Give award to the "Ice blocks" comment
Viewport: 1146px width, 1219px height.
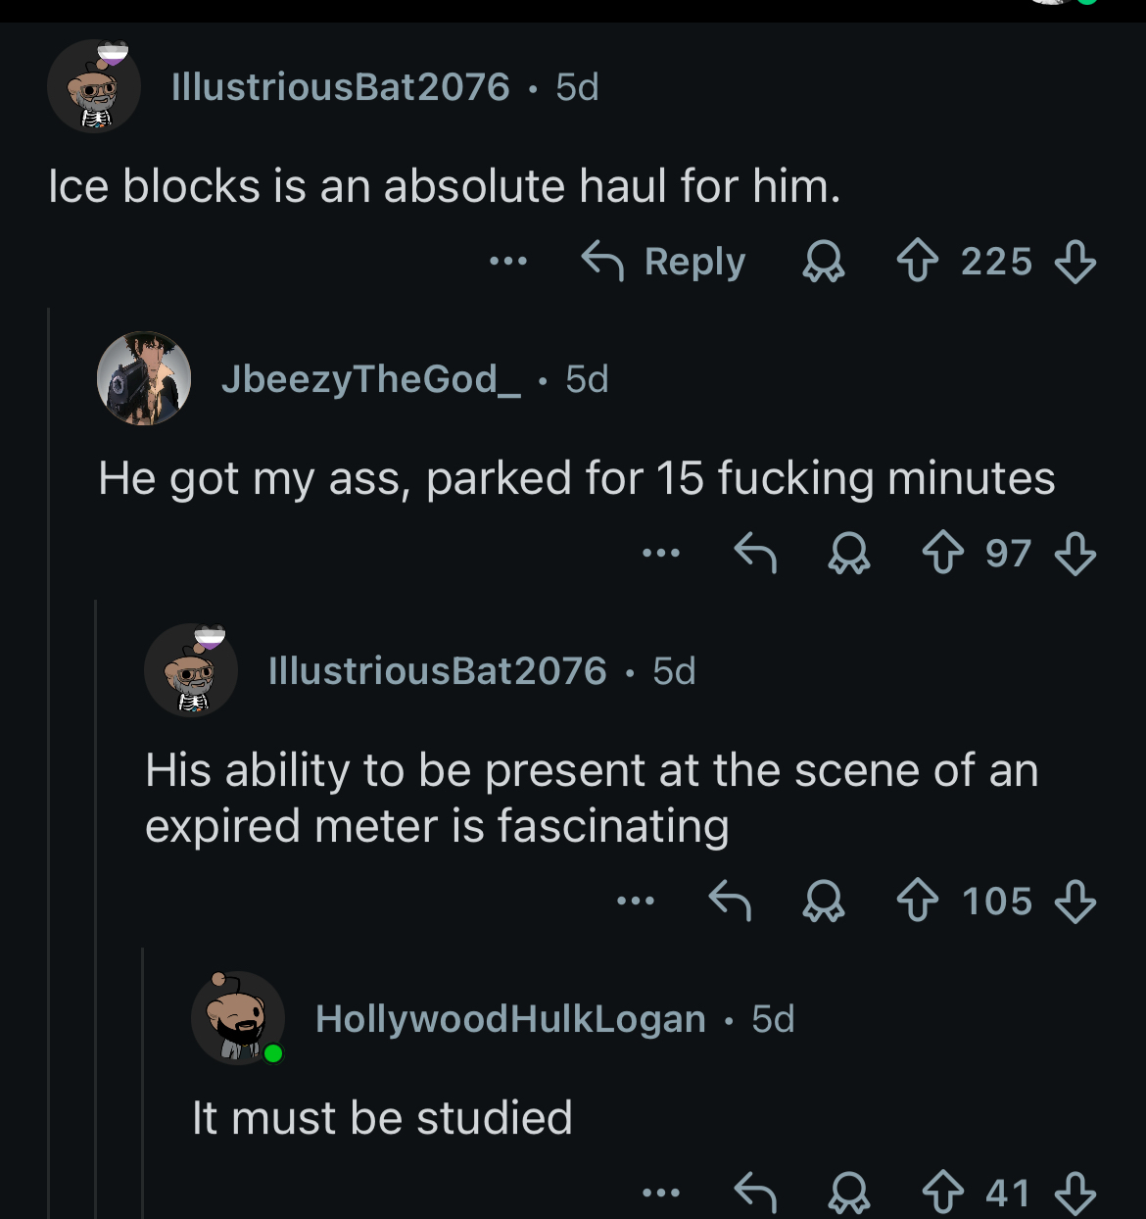(823, 262)
